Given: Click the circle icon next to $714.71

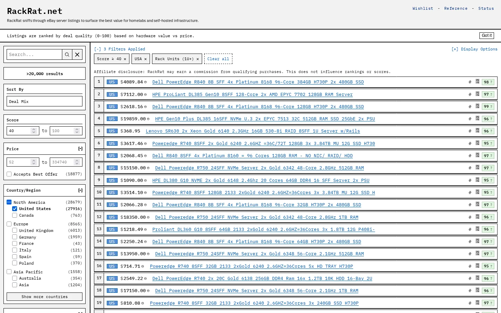Looking at the screenshot, I should [x=143, y=266].
